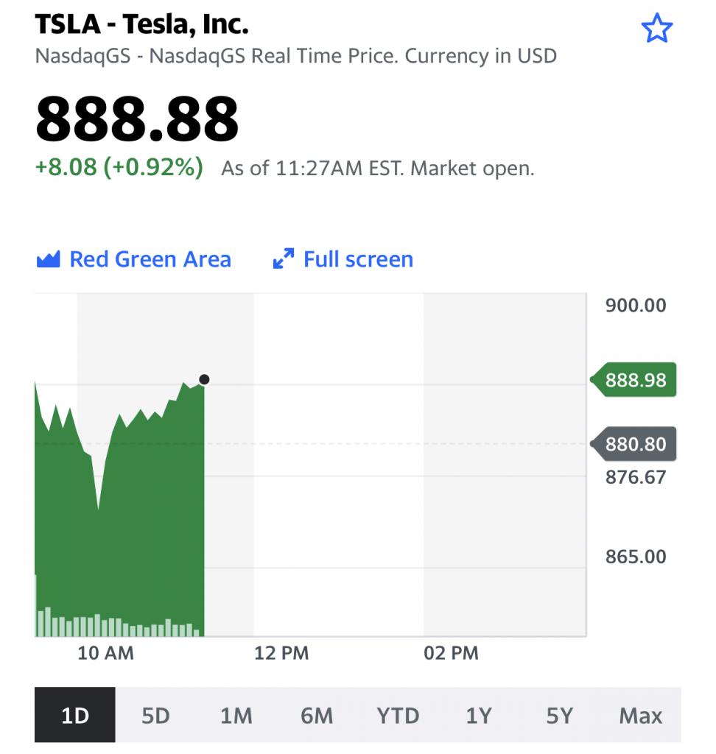Click the 02 PM time axis label

click(452, 653)
